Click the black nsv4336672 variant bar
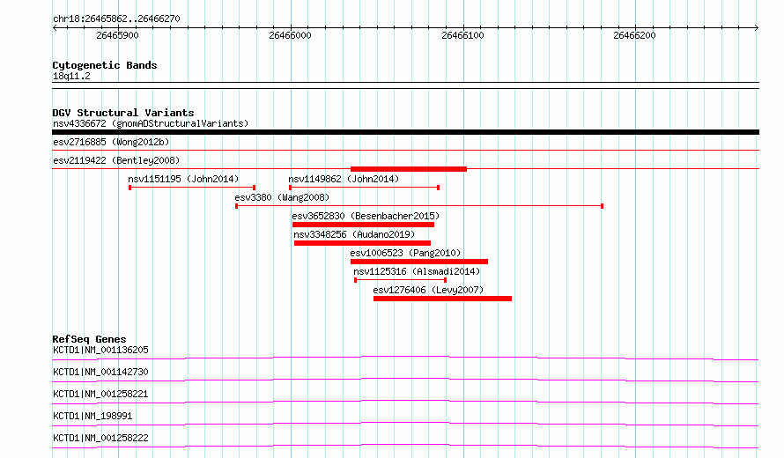This screenshot has width=784, height=458. (x=405, y=132)
